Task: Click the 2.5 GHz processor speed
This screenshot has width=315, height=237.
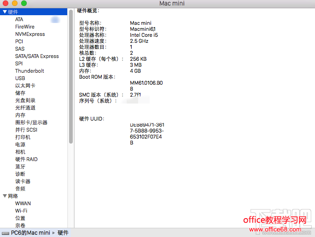Action: (x=139, y=41)
